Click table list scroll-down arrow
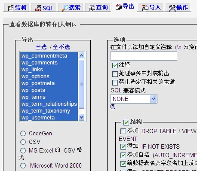The width and height of the screenshot is (197, 171). pos(82,117)
